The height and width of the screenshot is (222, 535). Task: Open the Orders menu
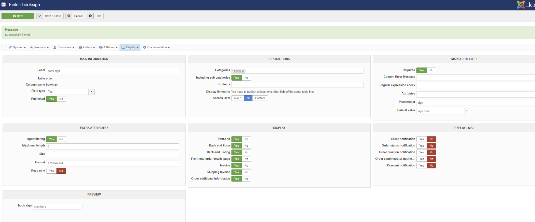(x=87, y=48)
